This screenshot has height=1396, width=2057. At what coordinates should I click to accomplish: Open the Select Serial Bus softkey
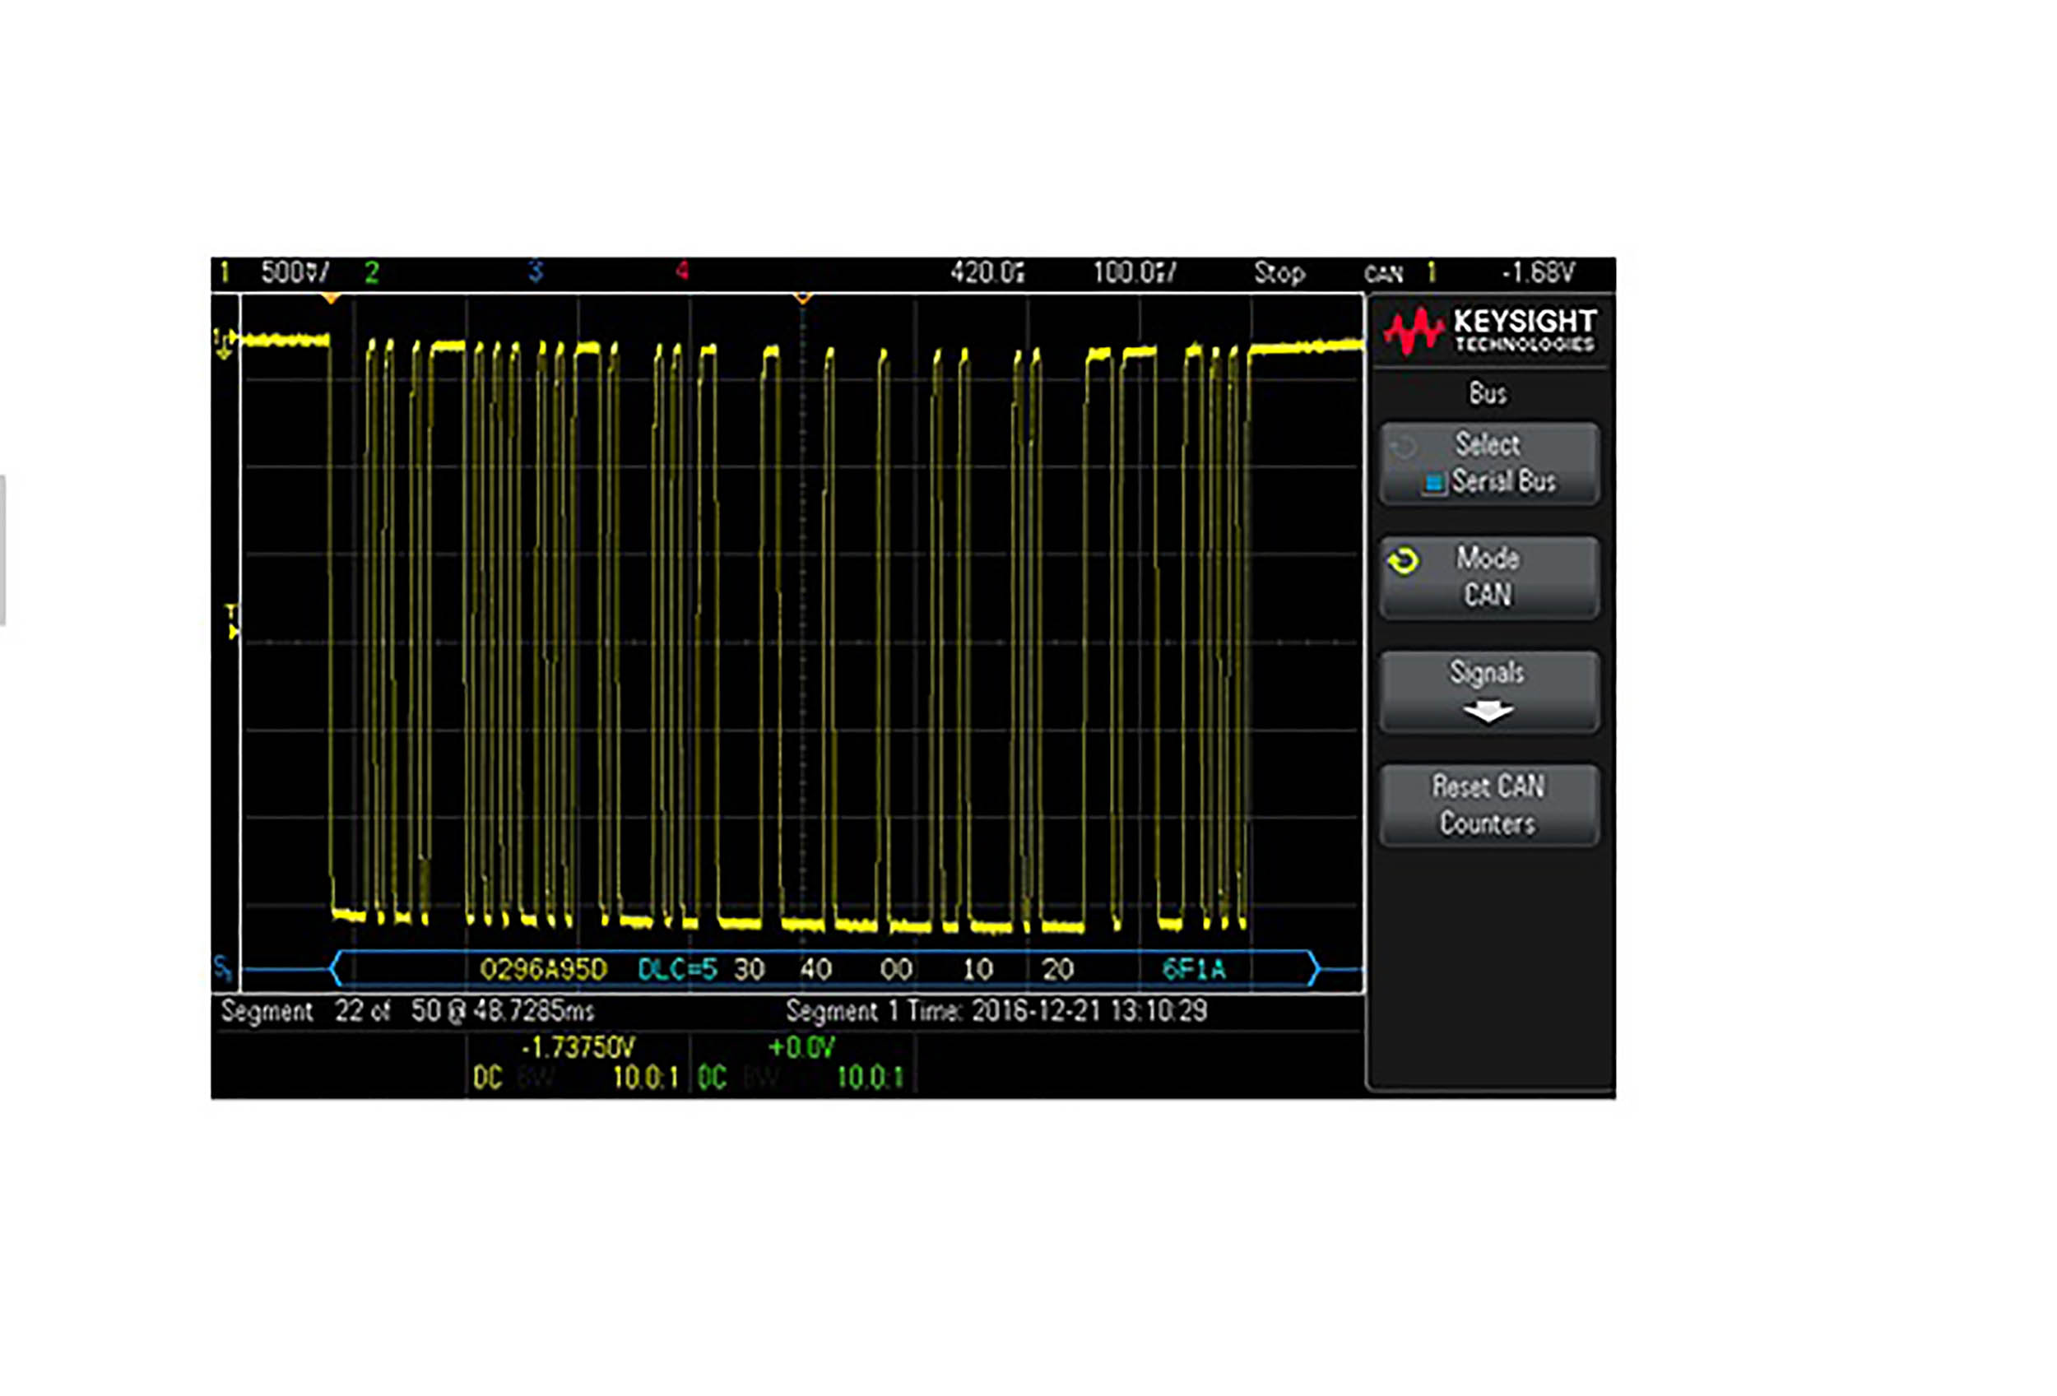pos(1489,462)
